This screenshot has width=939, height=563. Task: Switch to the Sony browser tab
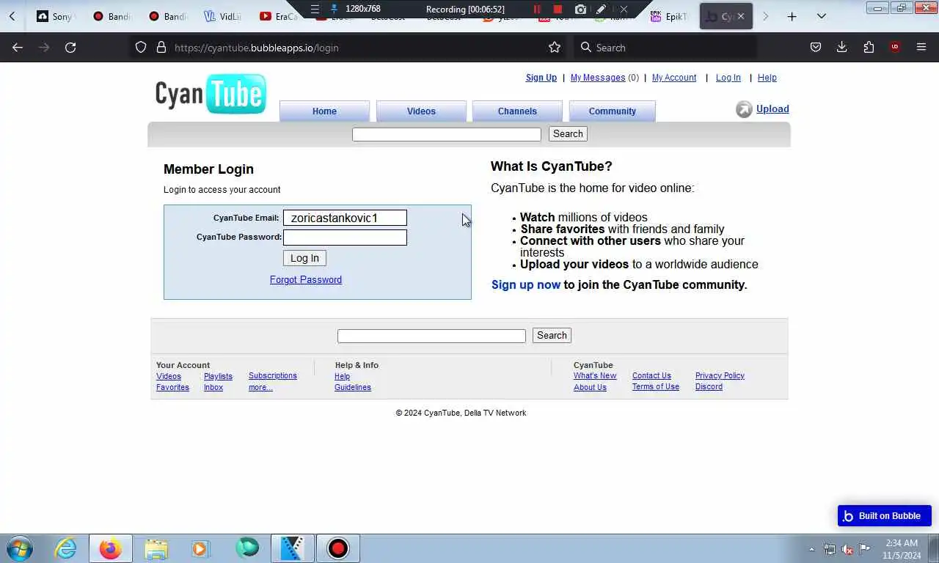click(56, 16)
